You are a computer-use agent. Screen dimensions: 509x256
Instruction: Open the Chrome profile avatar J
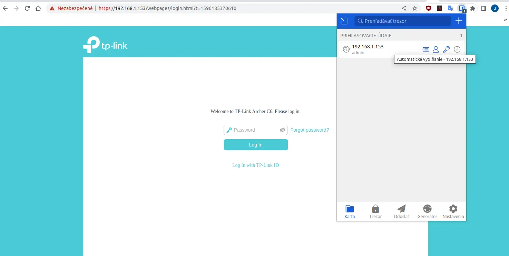coord(495,8)
